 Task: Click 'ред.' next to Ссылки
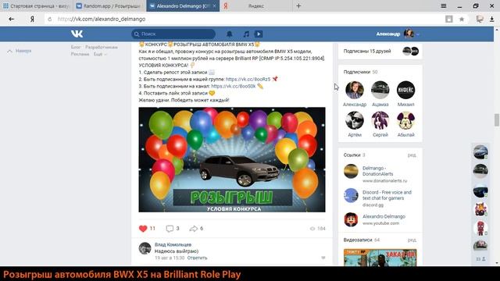coord(412,155)
